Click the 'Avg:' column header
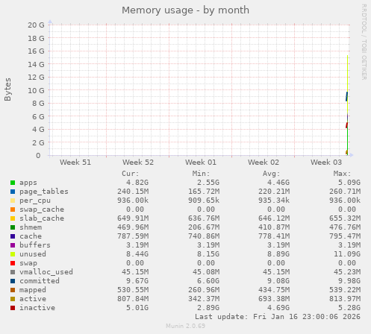The width and height of the screenshot is (371, 334). (272, 174)
